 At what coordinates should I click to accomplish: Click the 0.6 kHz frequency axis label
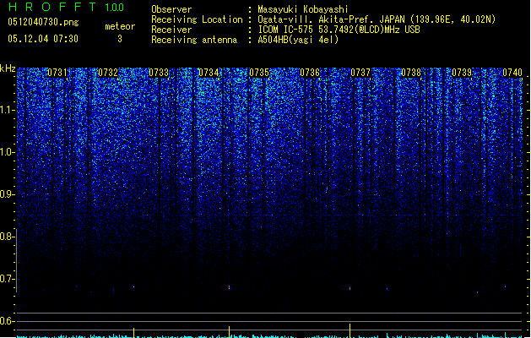7,321
